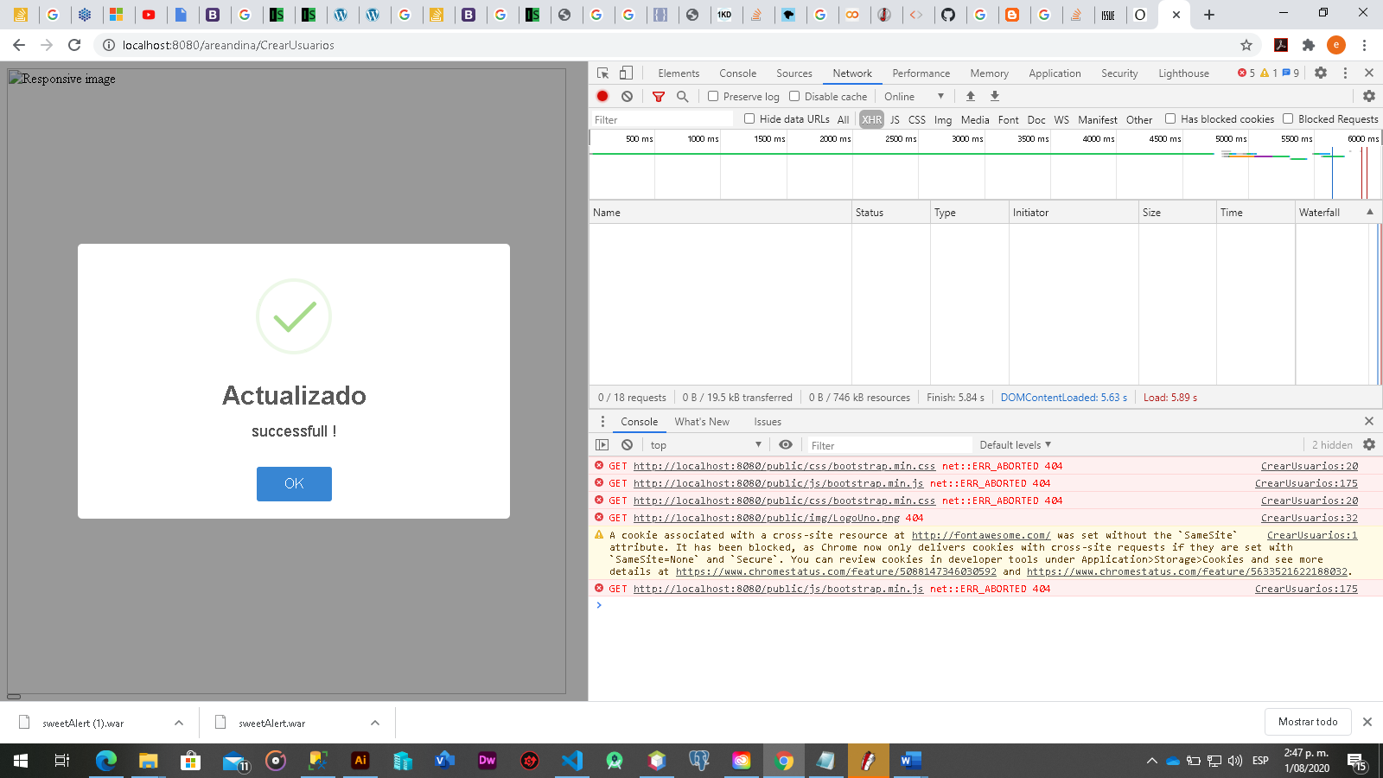The height and width of the screenshot is (778, 1383).
Task: Show hidden system tray icons
Action: [1151, 761]
